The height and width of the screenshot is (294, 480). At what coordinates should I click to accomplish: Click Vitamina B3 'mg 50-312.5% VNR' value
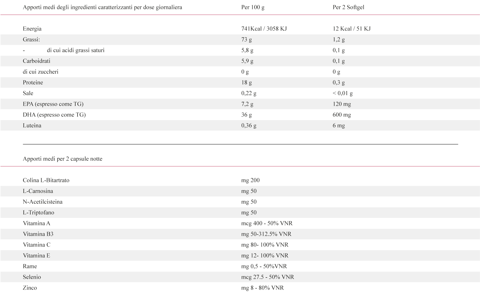[266, 234]
